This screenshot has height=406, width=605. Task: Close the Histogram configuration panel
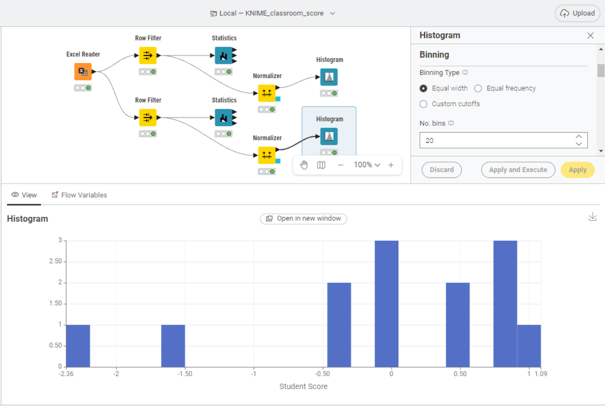[x=590, y=35]
